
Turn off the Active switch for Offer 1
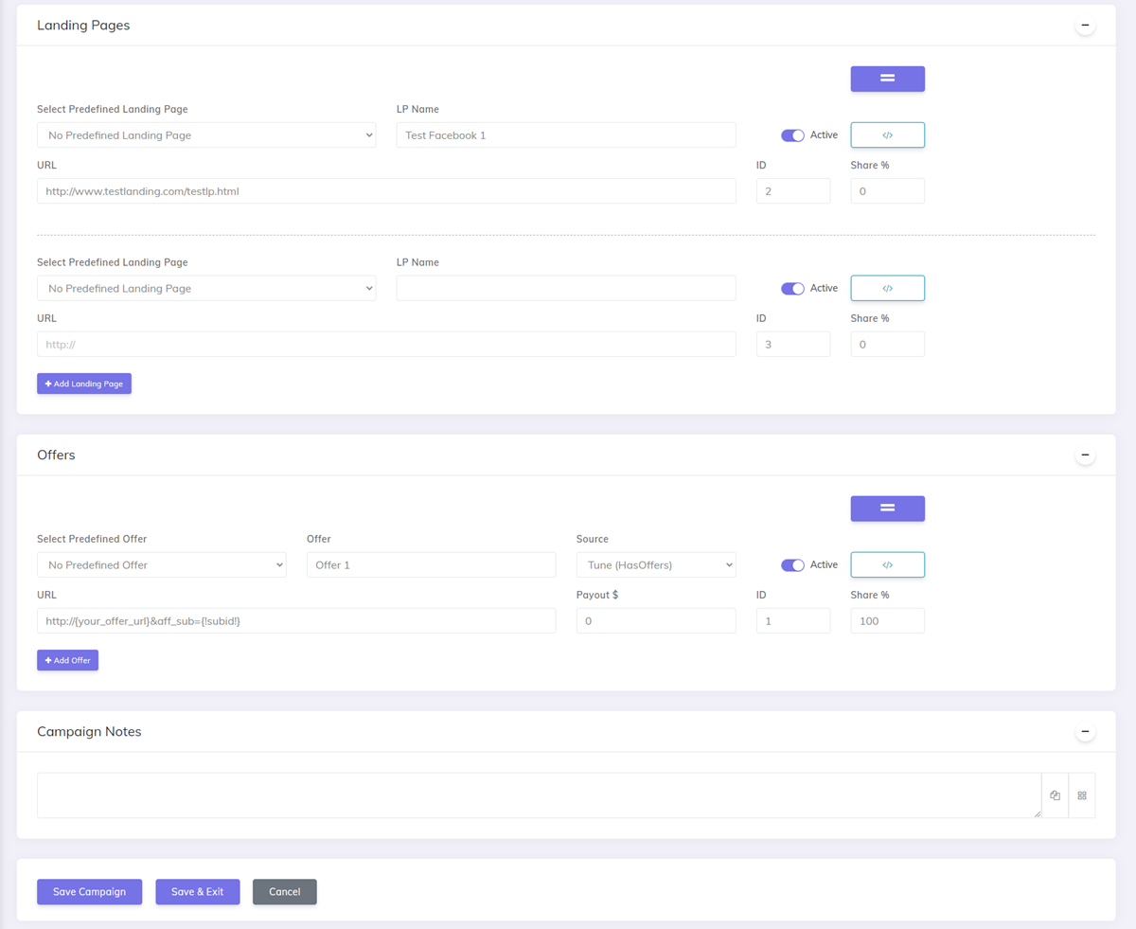pyautogui.click(x=792, y=564)
